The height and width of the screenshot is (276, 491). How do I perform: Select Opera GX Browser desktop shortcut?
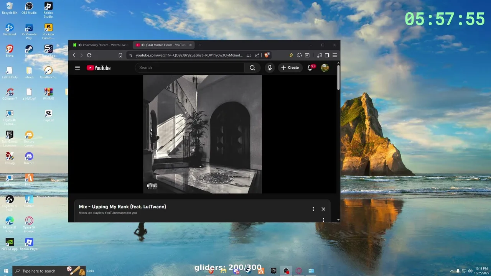pos(29,225)
